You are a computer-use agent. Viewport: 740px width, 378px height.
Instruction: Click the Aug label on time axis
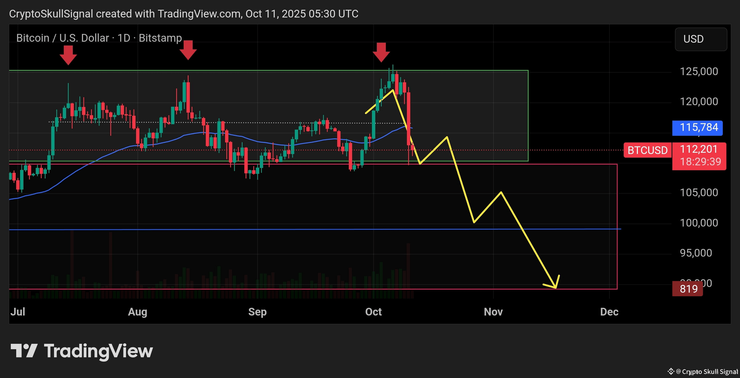point(138,312)
